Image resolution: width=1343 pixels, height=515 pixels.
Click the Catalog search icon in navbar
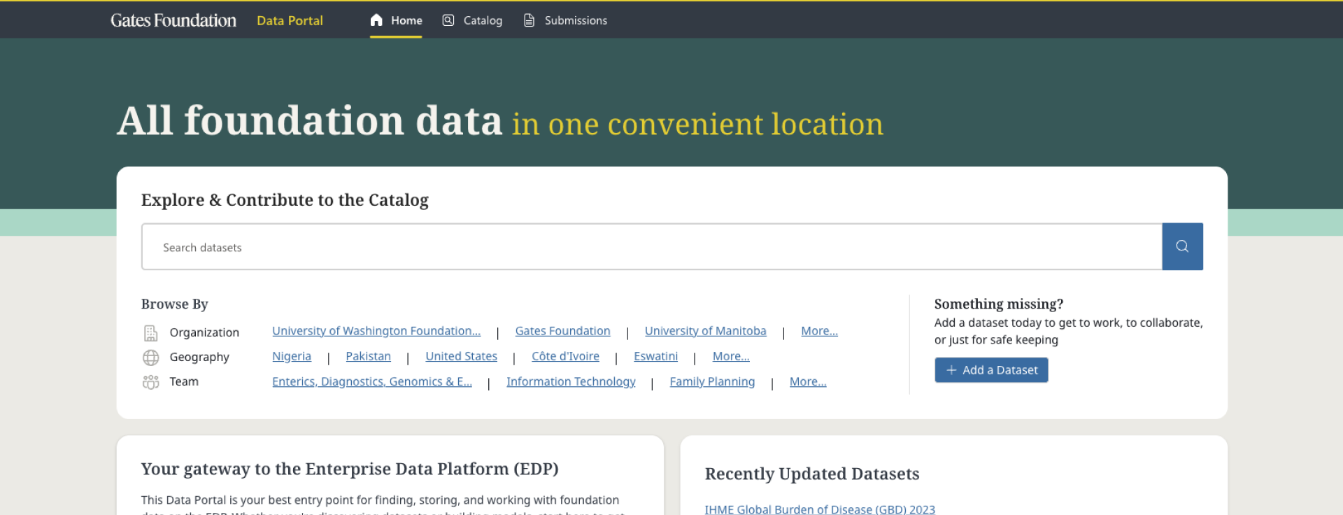point(448,20)
